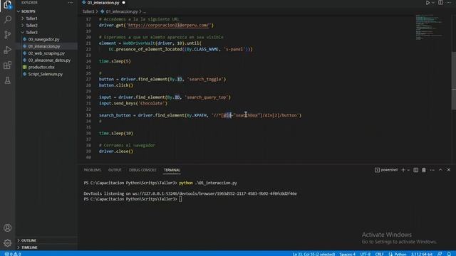Change indentation via Spaces: 4
Screen dimensions: 456x256
click(347, 254)
